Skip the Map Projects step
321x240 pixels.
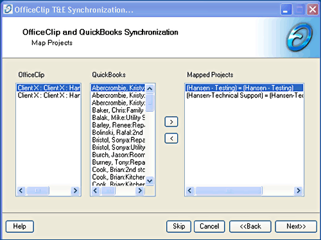pyautogui.click(x=178, y=227)
